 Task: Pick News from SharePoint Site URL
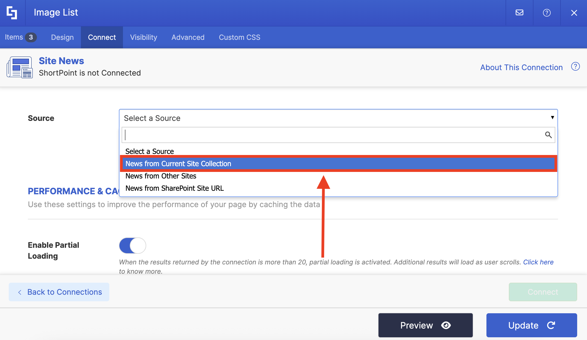[x=174, y=188]
